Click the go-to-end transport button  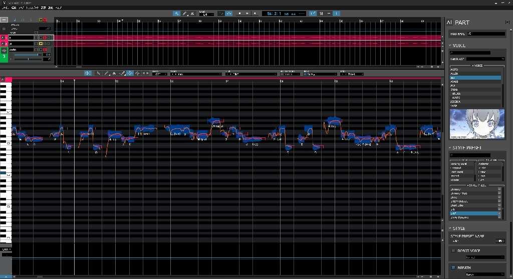click(x=254, y=14)
